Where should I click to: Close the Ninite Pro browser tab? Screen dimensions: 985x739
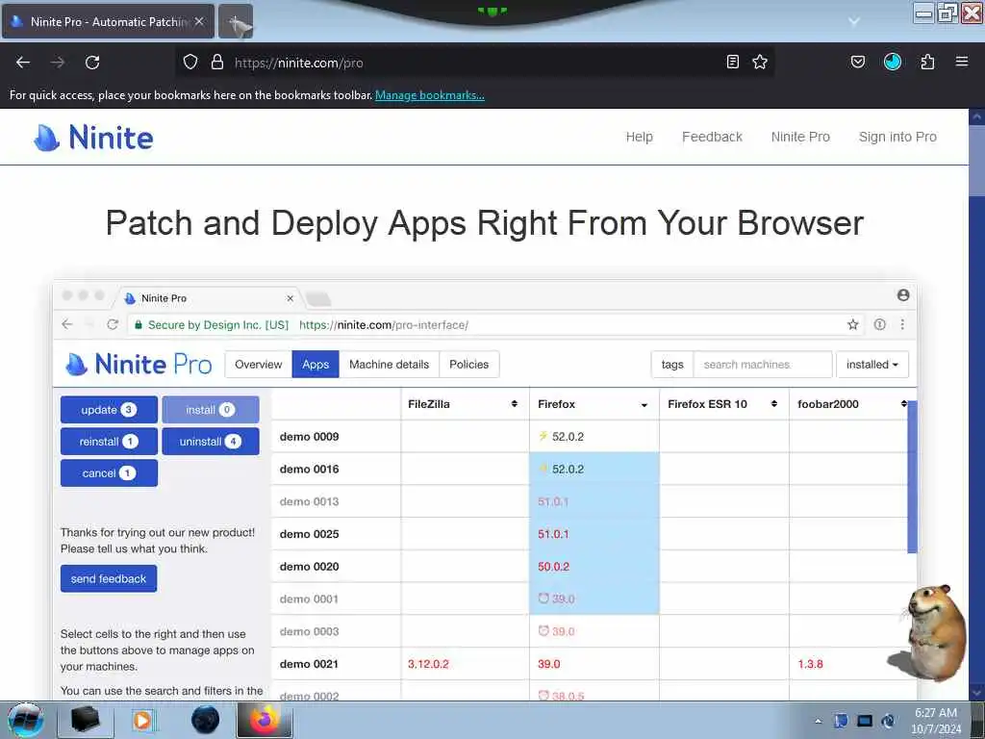point(199,21)
